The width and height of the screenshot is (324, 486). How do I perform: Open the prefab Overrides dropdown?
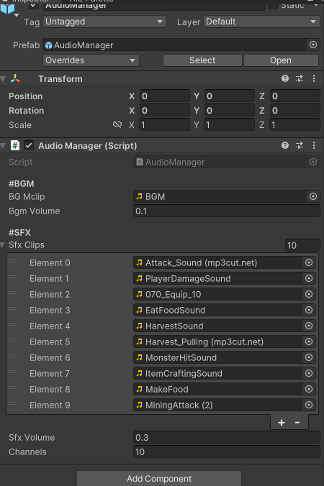[x=91, y=60]
